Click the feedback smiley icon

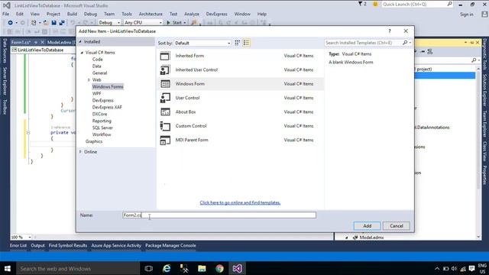pyautogui.click(x=375, y=4)
